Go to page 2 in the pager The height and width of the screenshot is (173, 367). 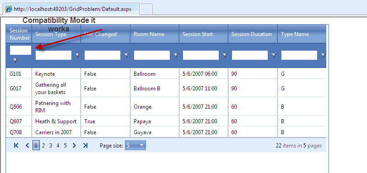click(43, 146)
